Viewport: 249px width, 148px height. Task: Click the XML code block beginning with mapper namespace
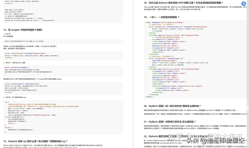(195, 60)
